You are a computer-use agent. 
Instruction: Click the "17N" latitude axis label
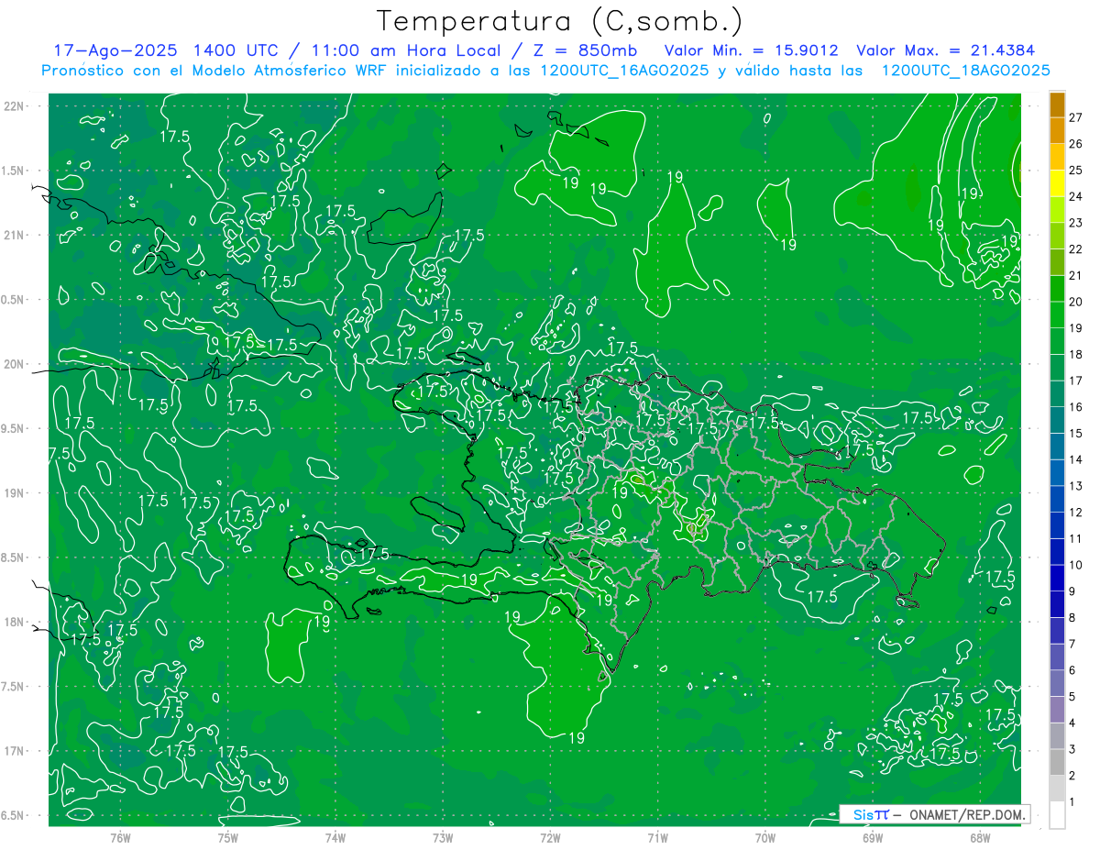[15, 751]
